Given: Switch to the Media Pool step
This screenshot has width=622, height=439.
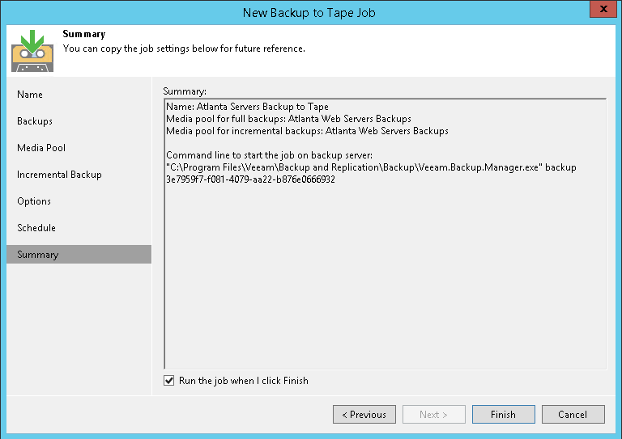Looking at the screenshot, I should pyautogui.click(x=41, y=148).
